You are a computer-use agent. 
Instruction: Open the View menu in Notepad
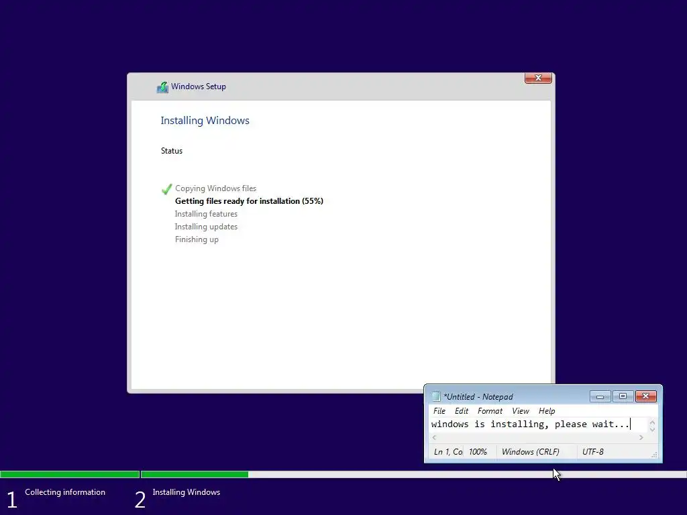[x=521, y=411]
